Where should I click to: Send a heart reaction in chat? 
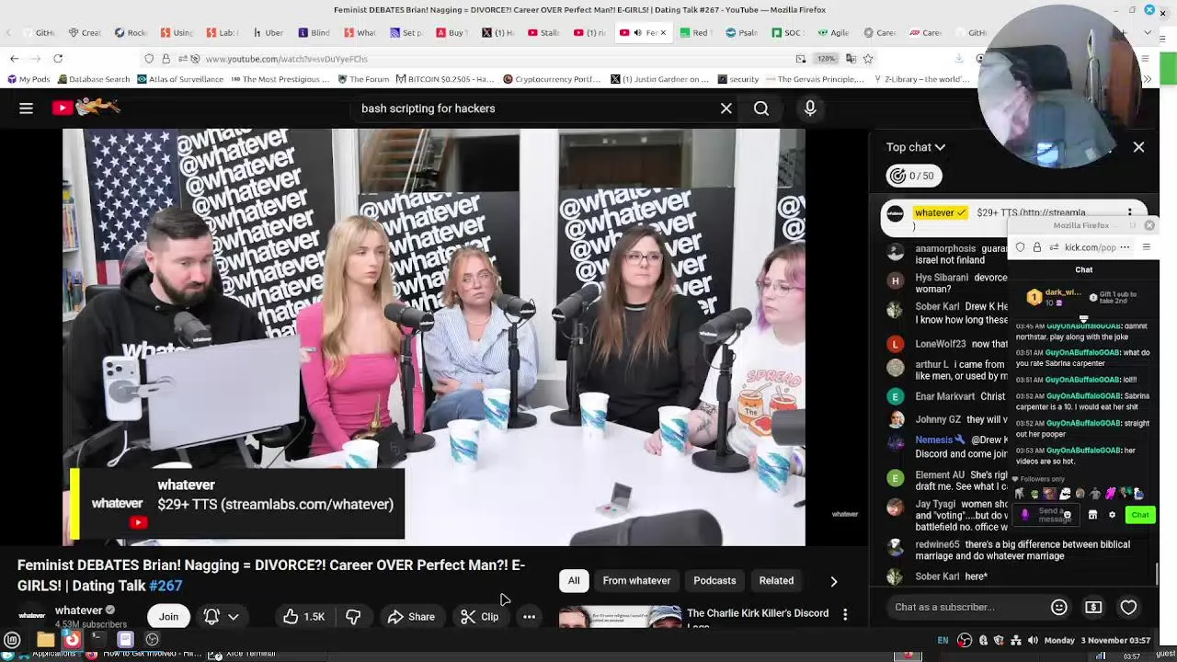(1128, 607)
